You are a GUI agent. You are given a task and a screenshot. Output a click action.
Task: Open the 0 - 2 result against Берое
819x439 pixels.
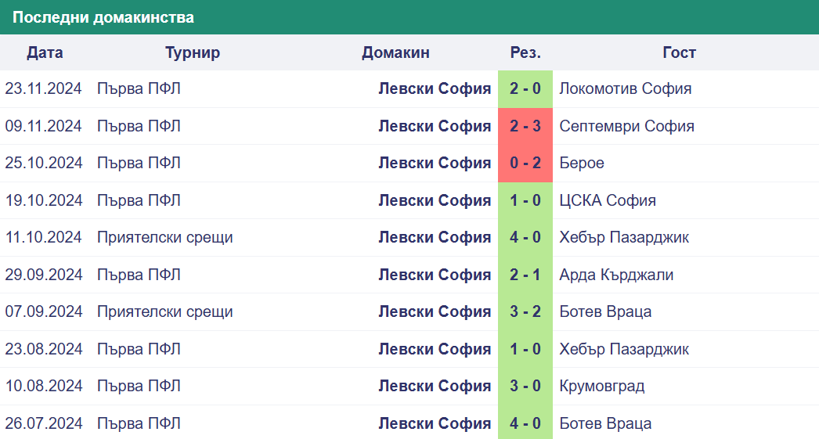coord(525,164)
